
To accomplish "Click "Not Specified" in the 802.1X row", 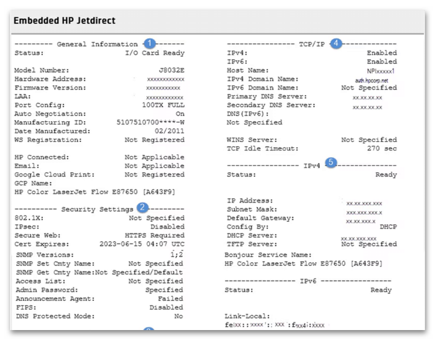I will 157,218.
